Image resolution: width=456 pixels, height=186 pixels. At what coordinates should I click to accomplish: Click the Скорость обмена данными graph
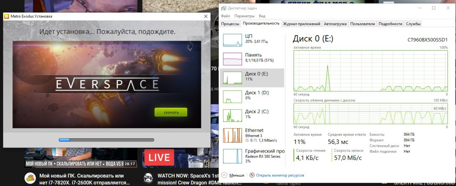tap(370, 113)
